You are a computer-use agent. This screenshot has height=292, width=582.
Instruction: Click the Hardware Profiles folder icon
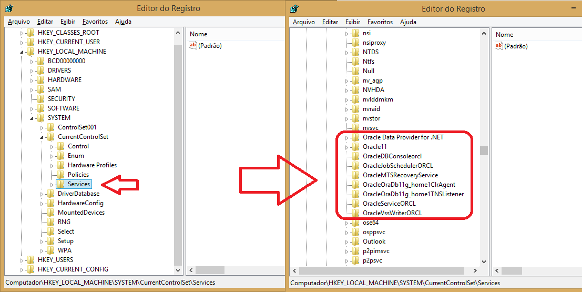(61, 165)
